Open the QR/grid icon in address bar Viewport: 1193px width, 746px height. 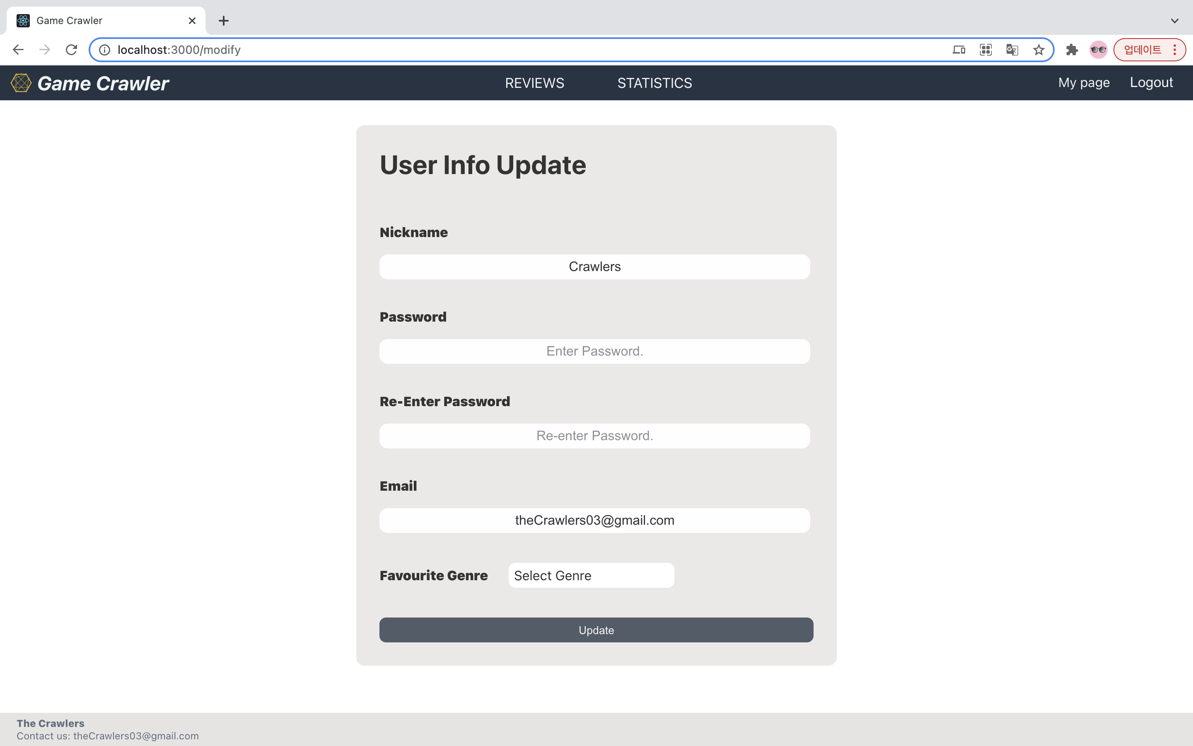click(985, 50)
